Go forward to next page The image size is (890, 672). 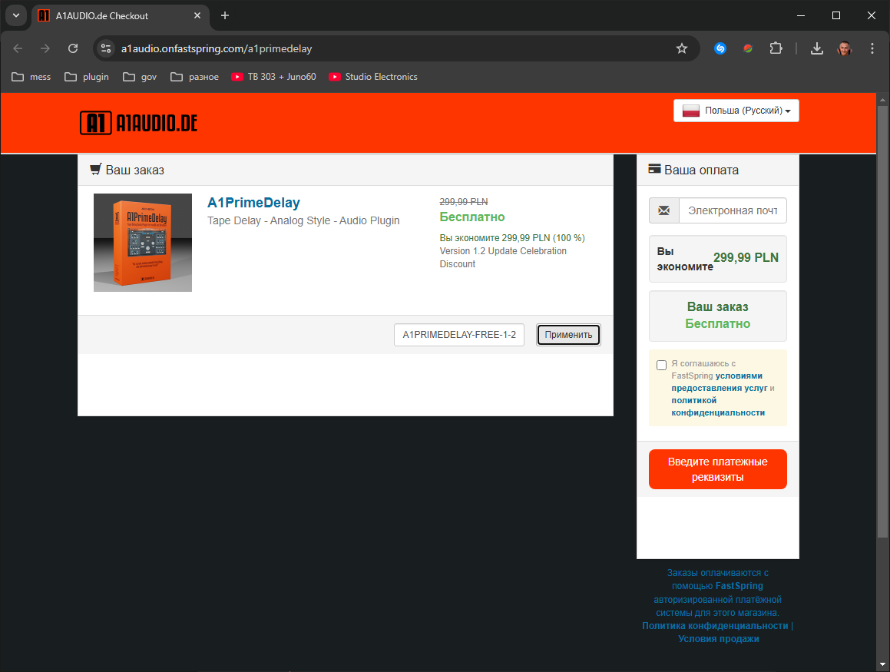click(45, 48)
